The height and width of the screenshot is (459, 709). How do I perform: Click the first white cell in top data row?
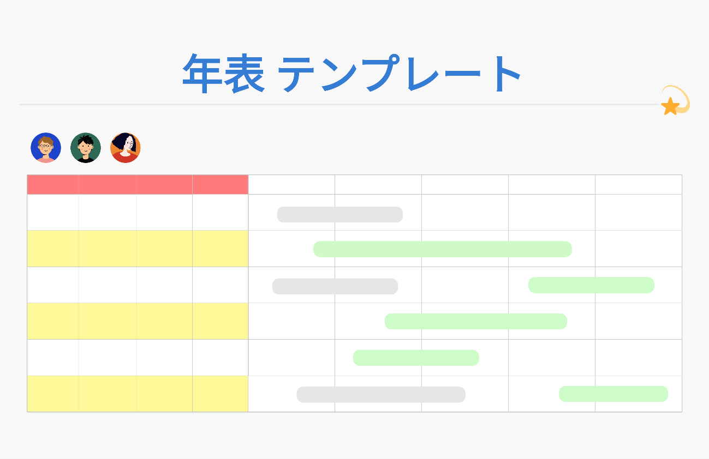[53, 212]
